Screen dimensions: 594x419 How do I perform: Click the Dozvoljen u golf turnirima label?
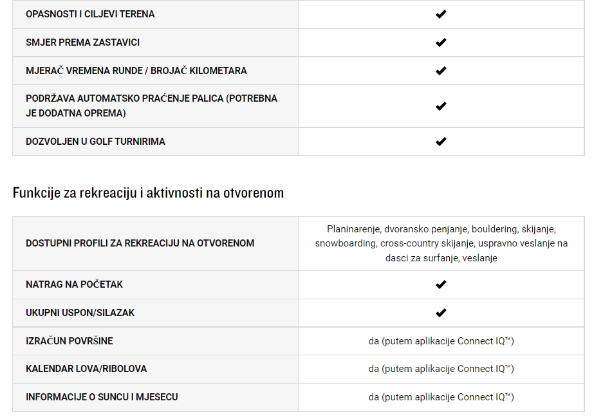pos(95,142)
